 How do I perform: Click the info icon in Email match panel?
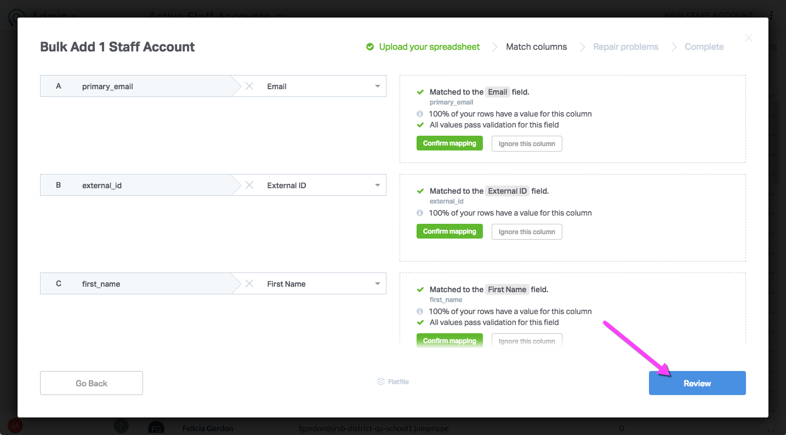point(420,114)
